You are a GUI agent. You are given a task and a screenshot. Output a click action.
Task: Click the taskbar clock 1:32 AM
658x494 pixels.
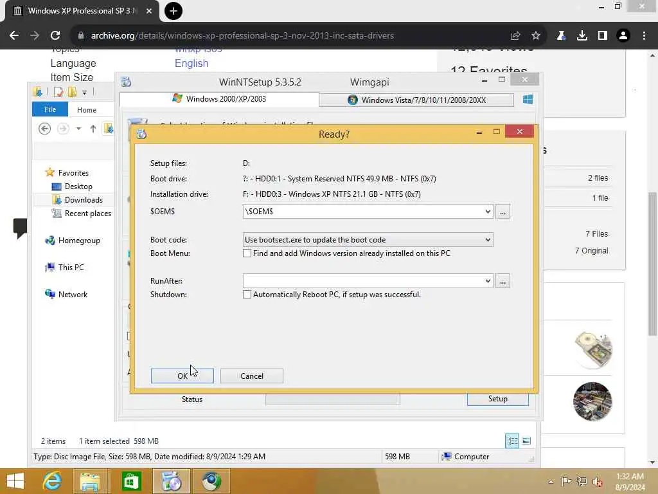click(x=630, y=481)
